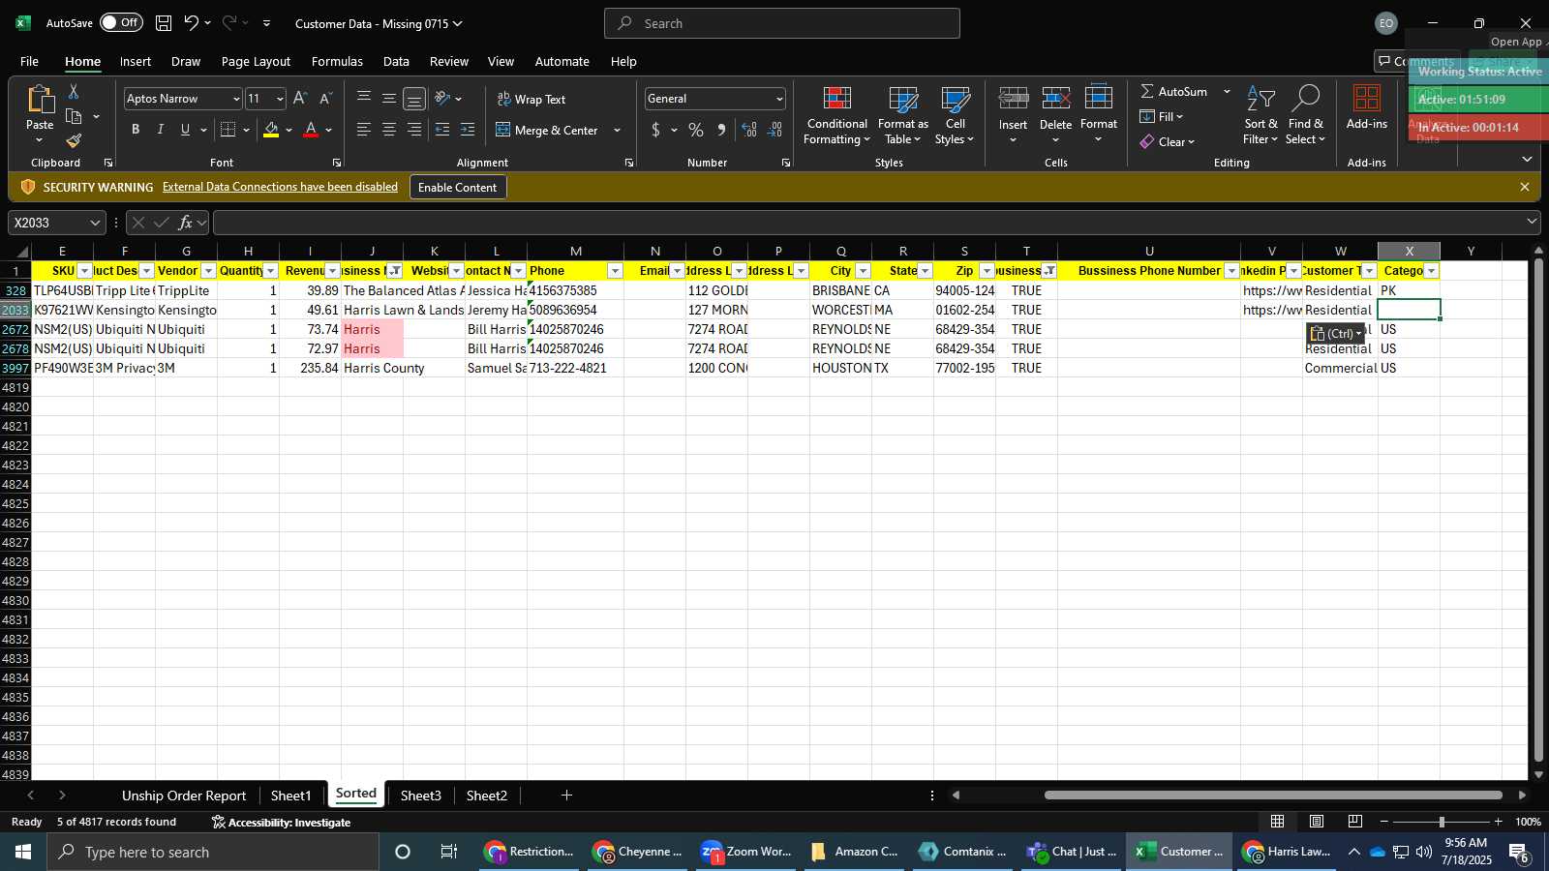Switch to Normal view in status bar

pos(1278,822)
